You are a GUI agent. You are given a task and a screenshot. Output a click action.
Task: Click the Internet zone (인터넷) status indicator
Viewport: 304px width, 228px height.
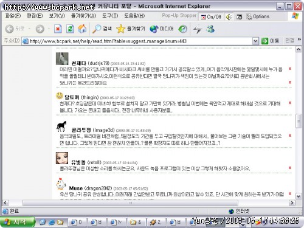coord(239,211)
